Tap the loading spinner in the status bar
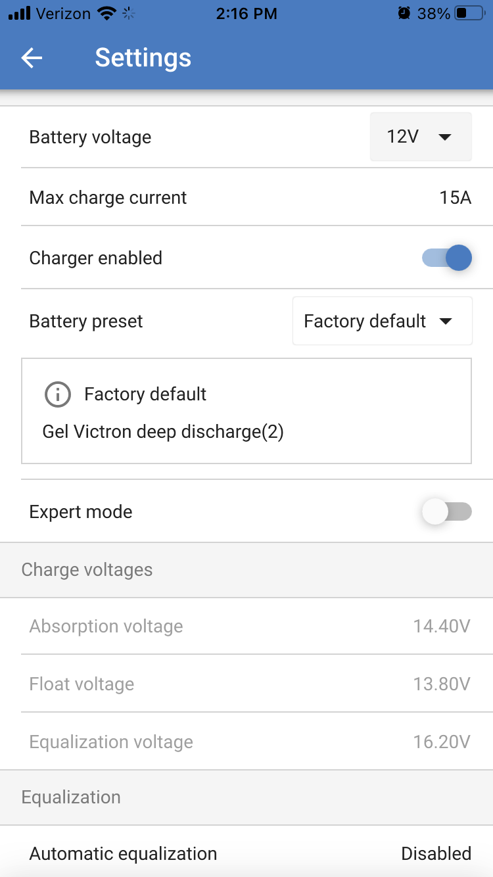Image resolution: width=493 pixels, height=877 pixels. pos(129,13)
